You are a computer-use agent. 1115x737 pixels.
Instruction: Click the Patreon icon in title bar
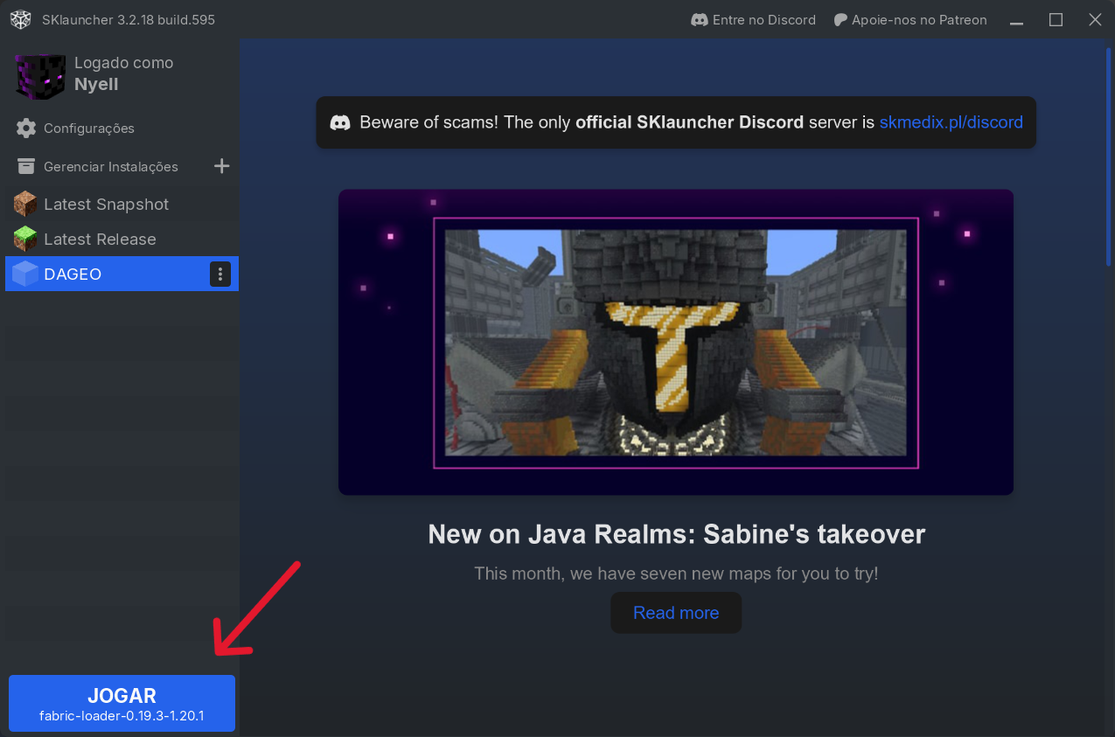(x=840, y=19)
